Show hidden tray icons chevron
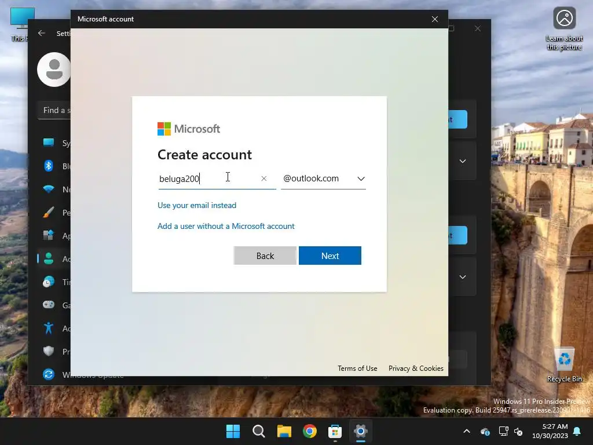 467,431
